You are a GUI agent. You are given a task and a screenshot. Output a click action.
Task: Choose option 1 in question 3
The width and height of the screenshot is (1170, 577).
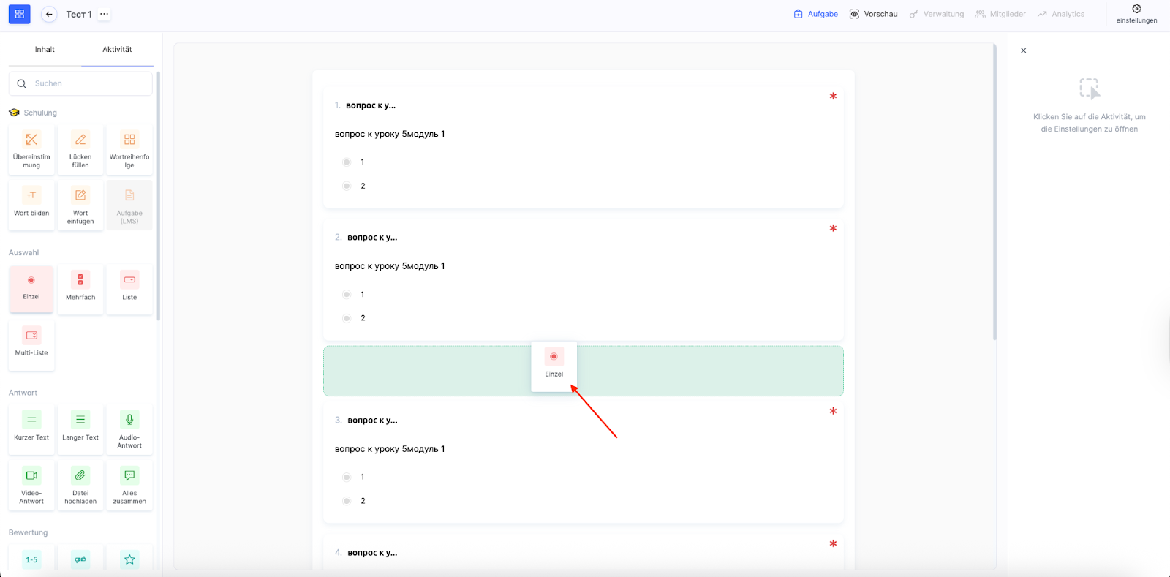tap(347, 478)
